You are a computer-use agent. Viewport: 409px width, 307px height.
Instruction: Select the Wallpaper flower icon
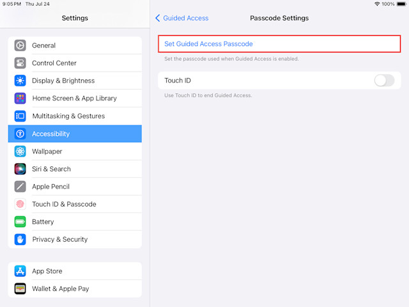20,152
